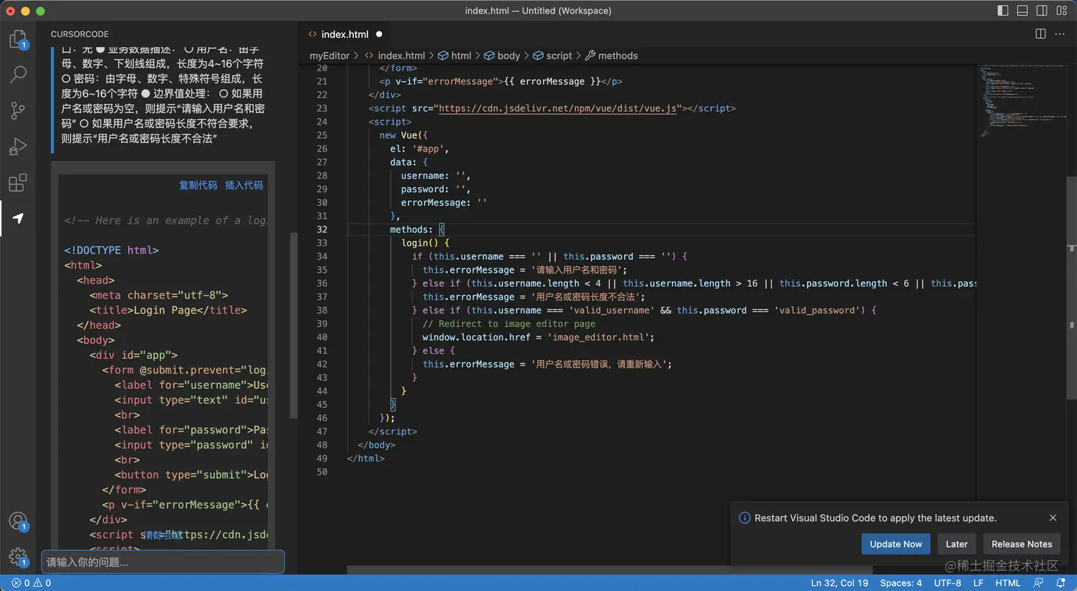Click the '// Redirect to image editor page' comment
Viewport: 1077px width, 591px height.
(x=509, y=324)
